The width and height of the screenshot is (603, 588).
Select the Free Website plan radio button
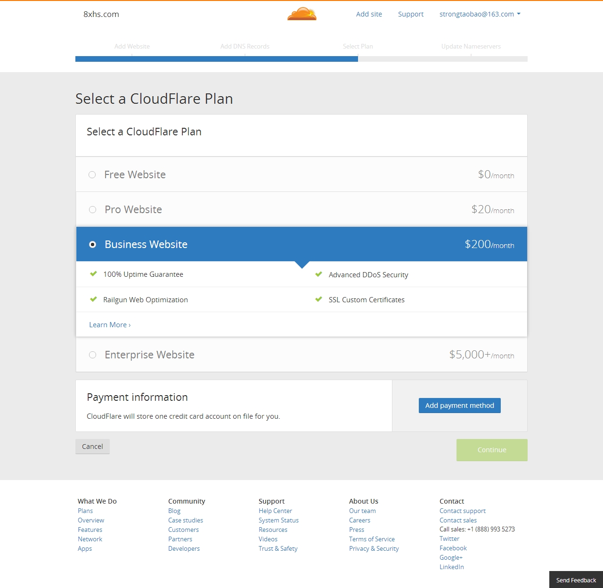coord(92,174)
